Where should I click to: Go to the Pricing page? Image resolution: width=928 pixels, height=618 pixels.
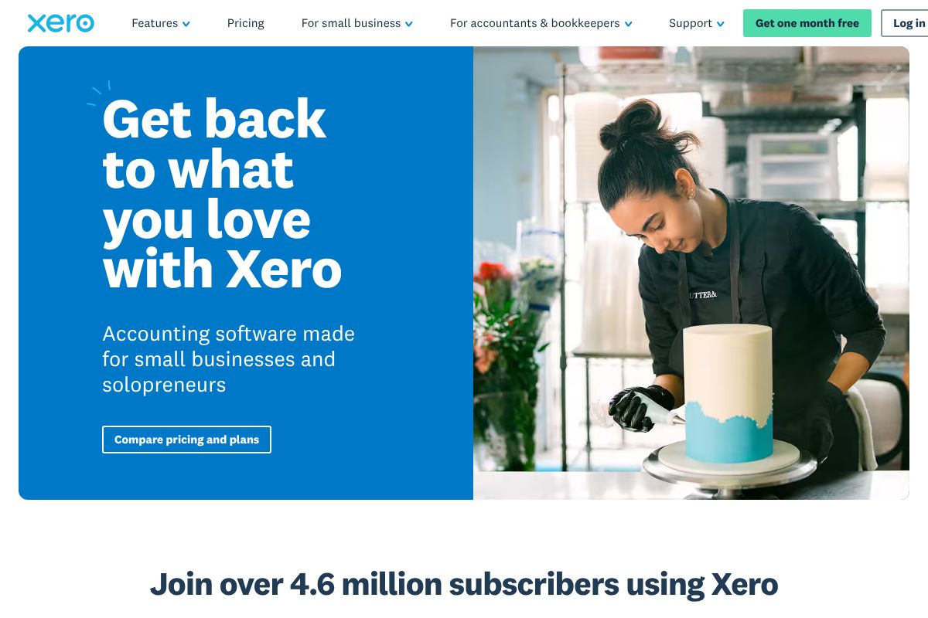246,23
